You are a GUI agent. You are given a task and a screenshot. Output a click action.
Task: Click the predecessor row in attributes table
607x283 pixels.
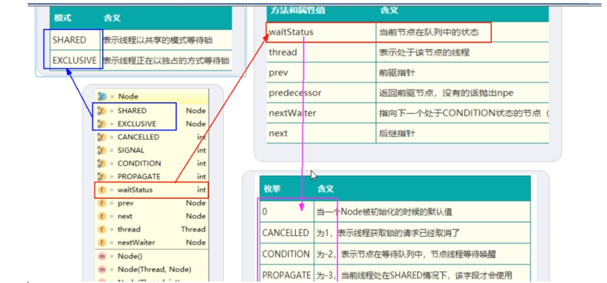pyautogui.click(x=295, y=93)
